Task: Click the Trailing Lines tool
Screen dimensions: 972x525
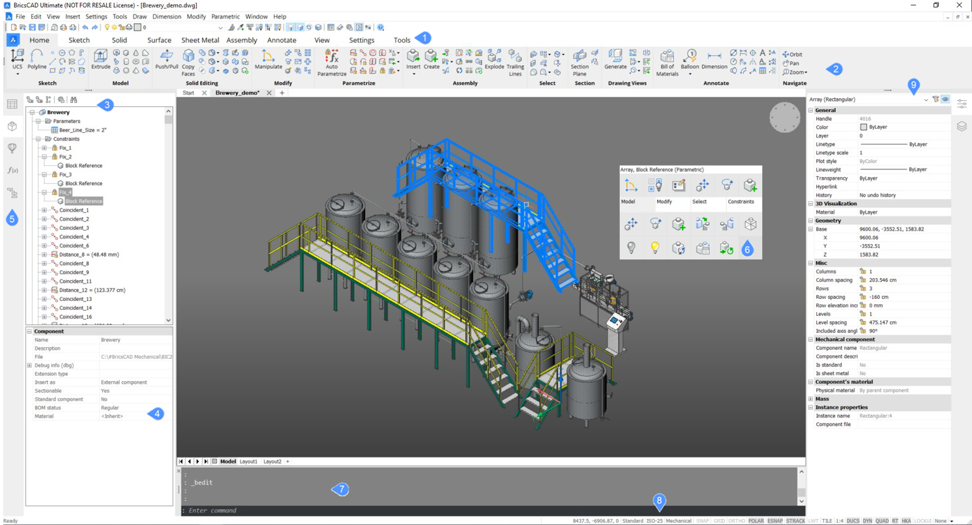Action: coord(515,62)
